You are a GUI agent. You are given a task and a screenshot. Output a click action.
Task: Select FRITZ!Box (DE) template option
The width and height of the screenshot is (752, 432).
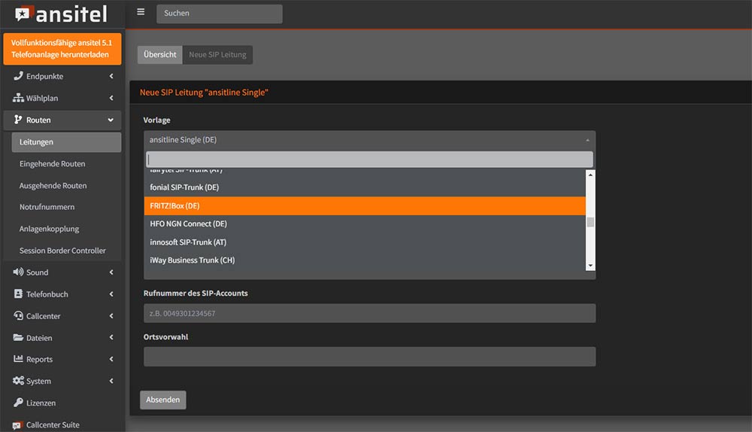pyautogui.click(x=365, y=205)
